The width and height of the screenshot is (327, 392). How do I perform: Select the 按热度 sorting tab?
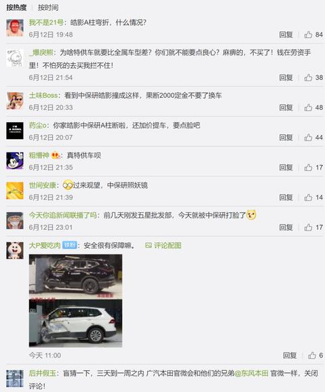[x=16, y=7]
